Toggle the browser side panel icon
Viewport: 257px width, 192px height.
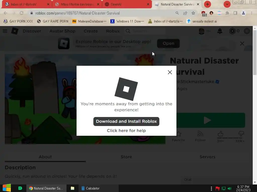[235, 13]
